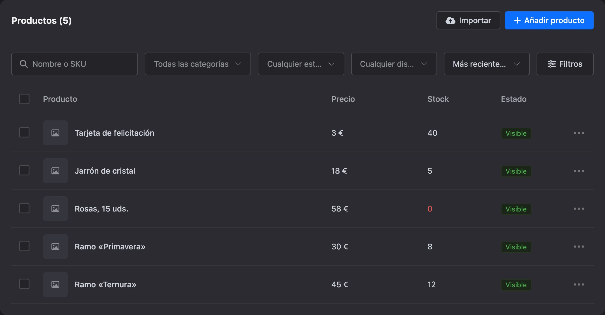Image resolution: width=605 pixels, height=315 pixels.
Task: Open the Filtros panel
Action: (x=565, y=64)
